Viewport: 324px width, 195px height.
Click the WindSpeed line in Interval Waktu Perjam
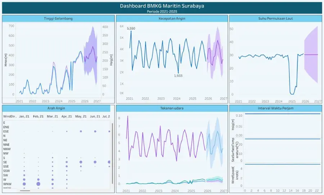[283, 164]
